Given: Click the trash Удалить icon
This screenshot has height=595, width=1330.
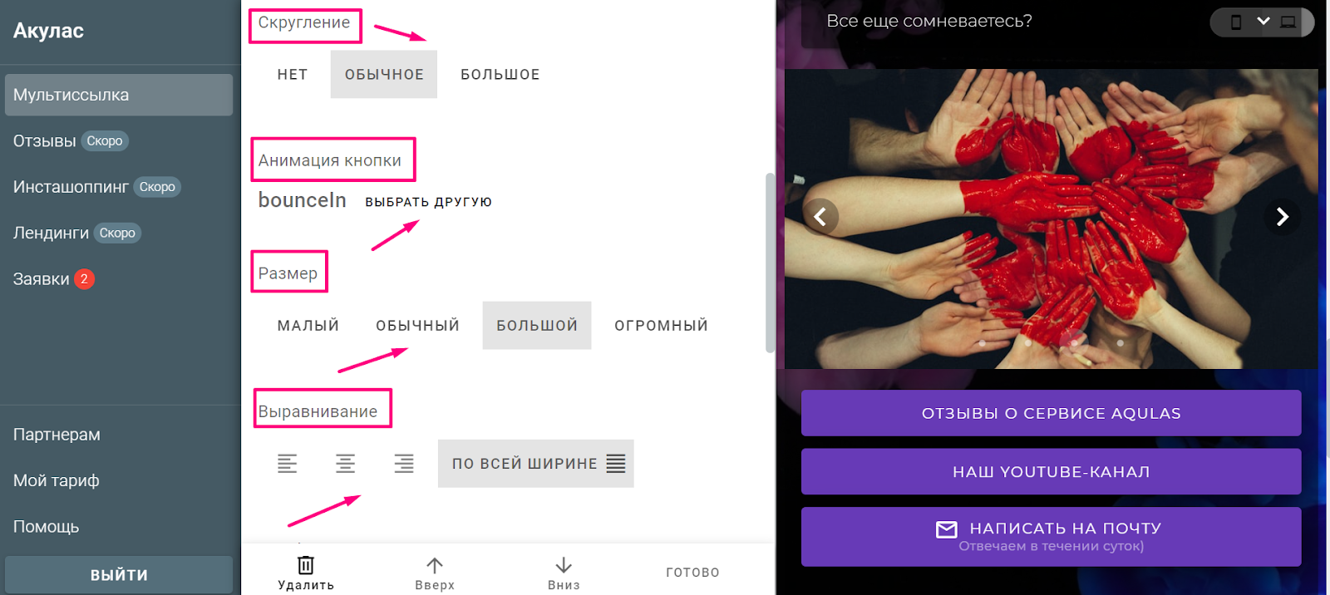Looking at the screenshot, I should [x=306, y=565].
